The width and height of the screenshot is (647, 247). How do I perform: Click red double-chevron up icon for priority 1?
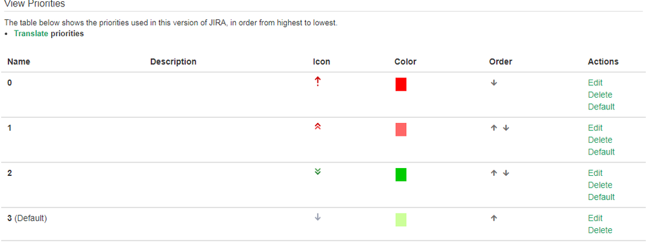pos(317,126)
